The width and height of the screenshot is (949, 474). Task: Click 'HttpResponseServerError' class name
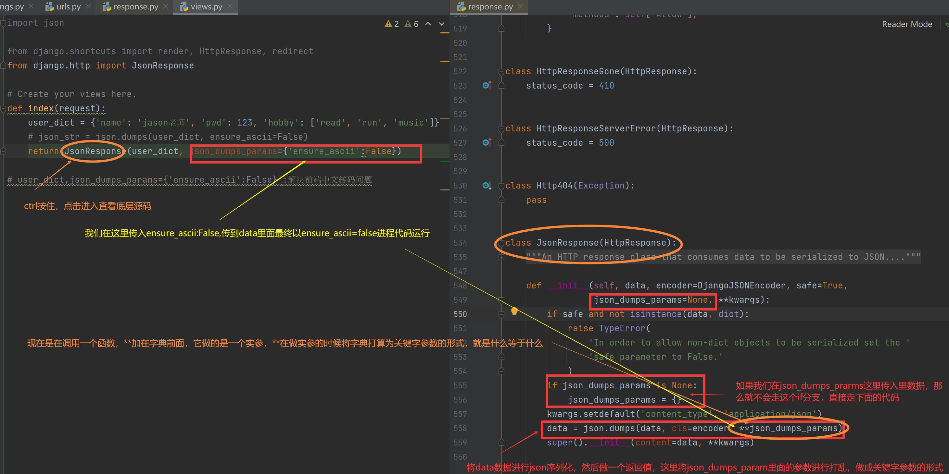[x=596, y=128]
